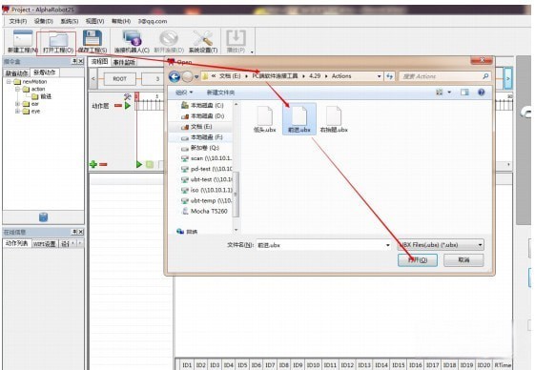
Task: Click the Save Project floppy disk icon
Action: (x=93, y=38)
